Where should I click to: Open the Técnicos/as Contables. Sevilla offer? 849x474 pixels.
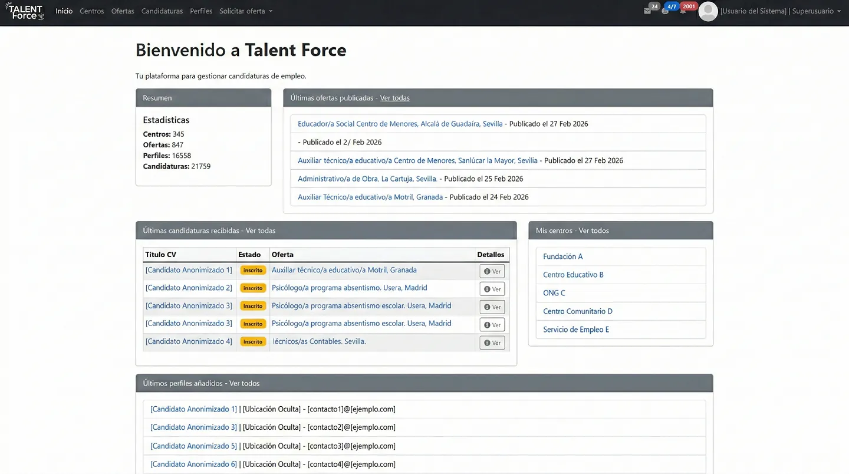pos(319,341)
